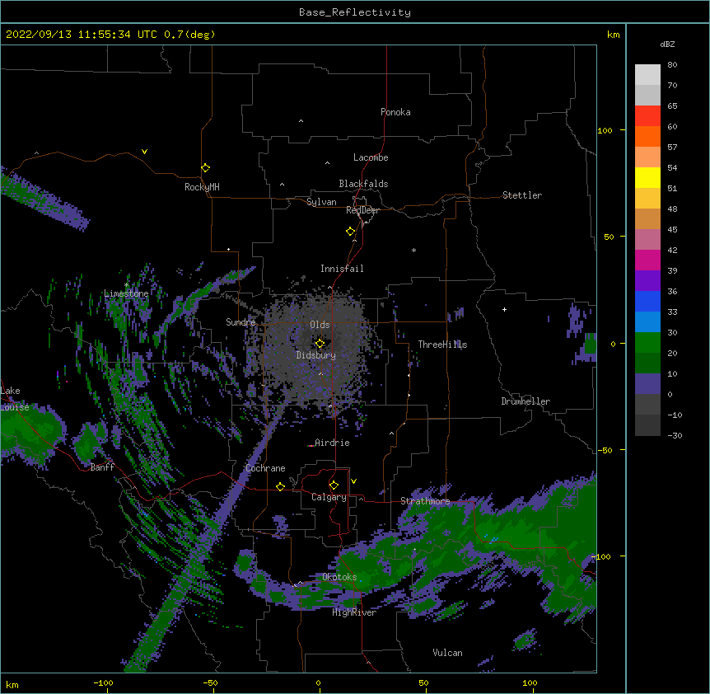The image size is (710, 694).
Task: Click the yellow V marker northwest of RockyMH
Action: click(144, 152)
